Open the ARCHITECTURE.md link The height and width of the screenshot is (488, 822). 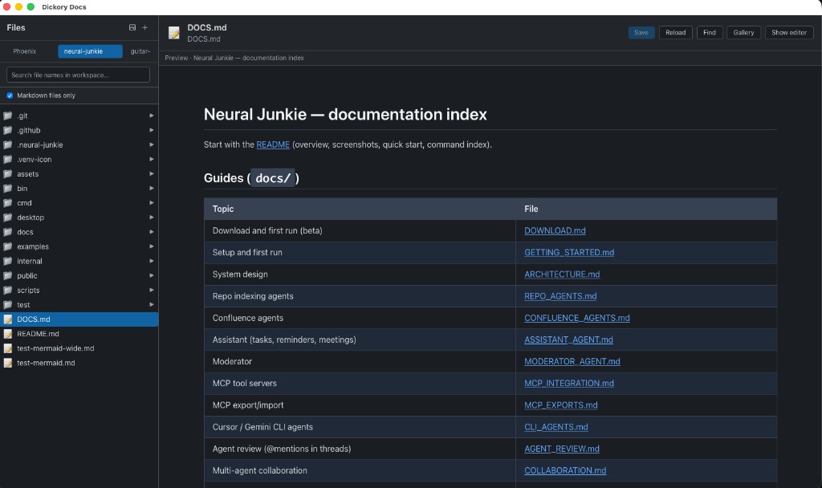pos(562,274)
